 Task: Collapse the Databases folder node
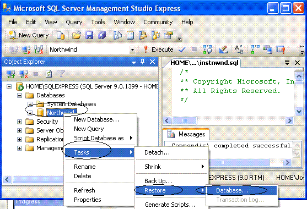point(19,95)
